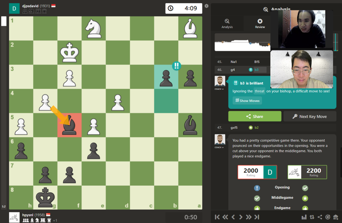Click the share icon in the bottom toolbar
342x223 pixels.
(320, 217)
